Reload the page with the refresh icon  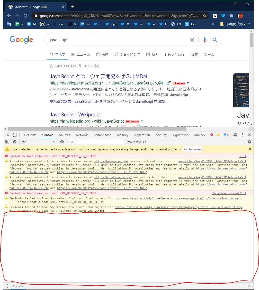pos(25,16)
